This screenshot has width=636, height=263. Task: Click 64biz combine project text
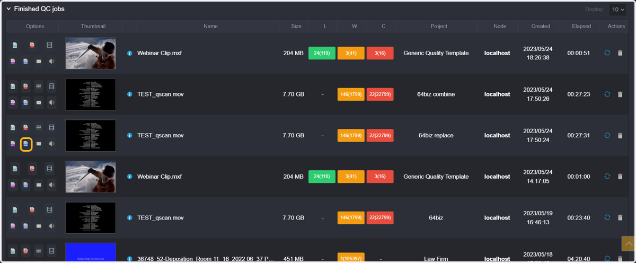pyautogui.click(x=436, y=94)
